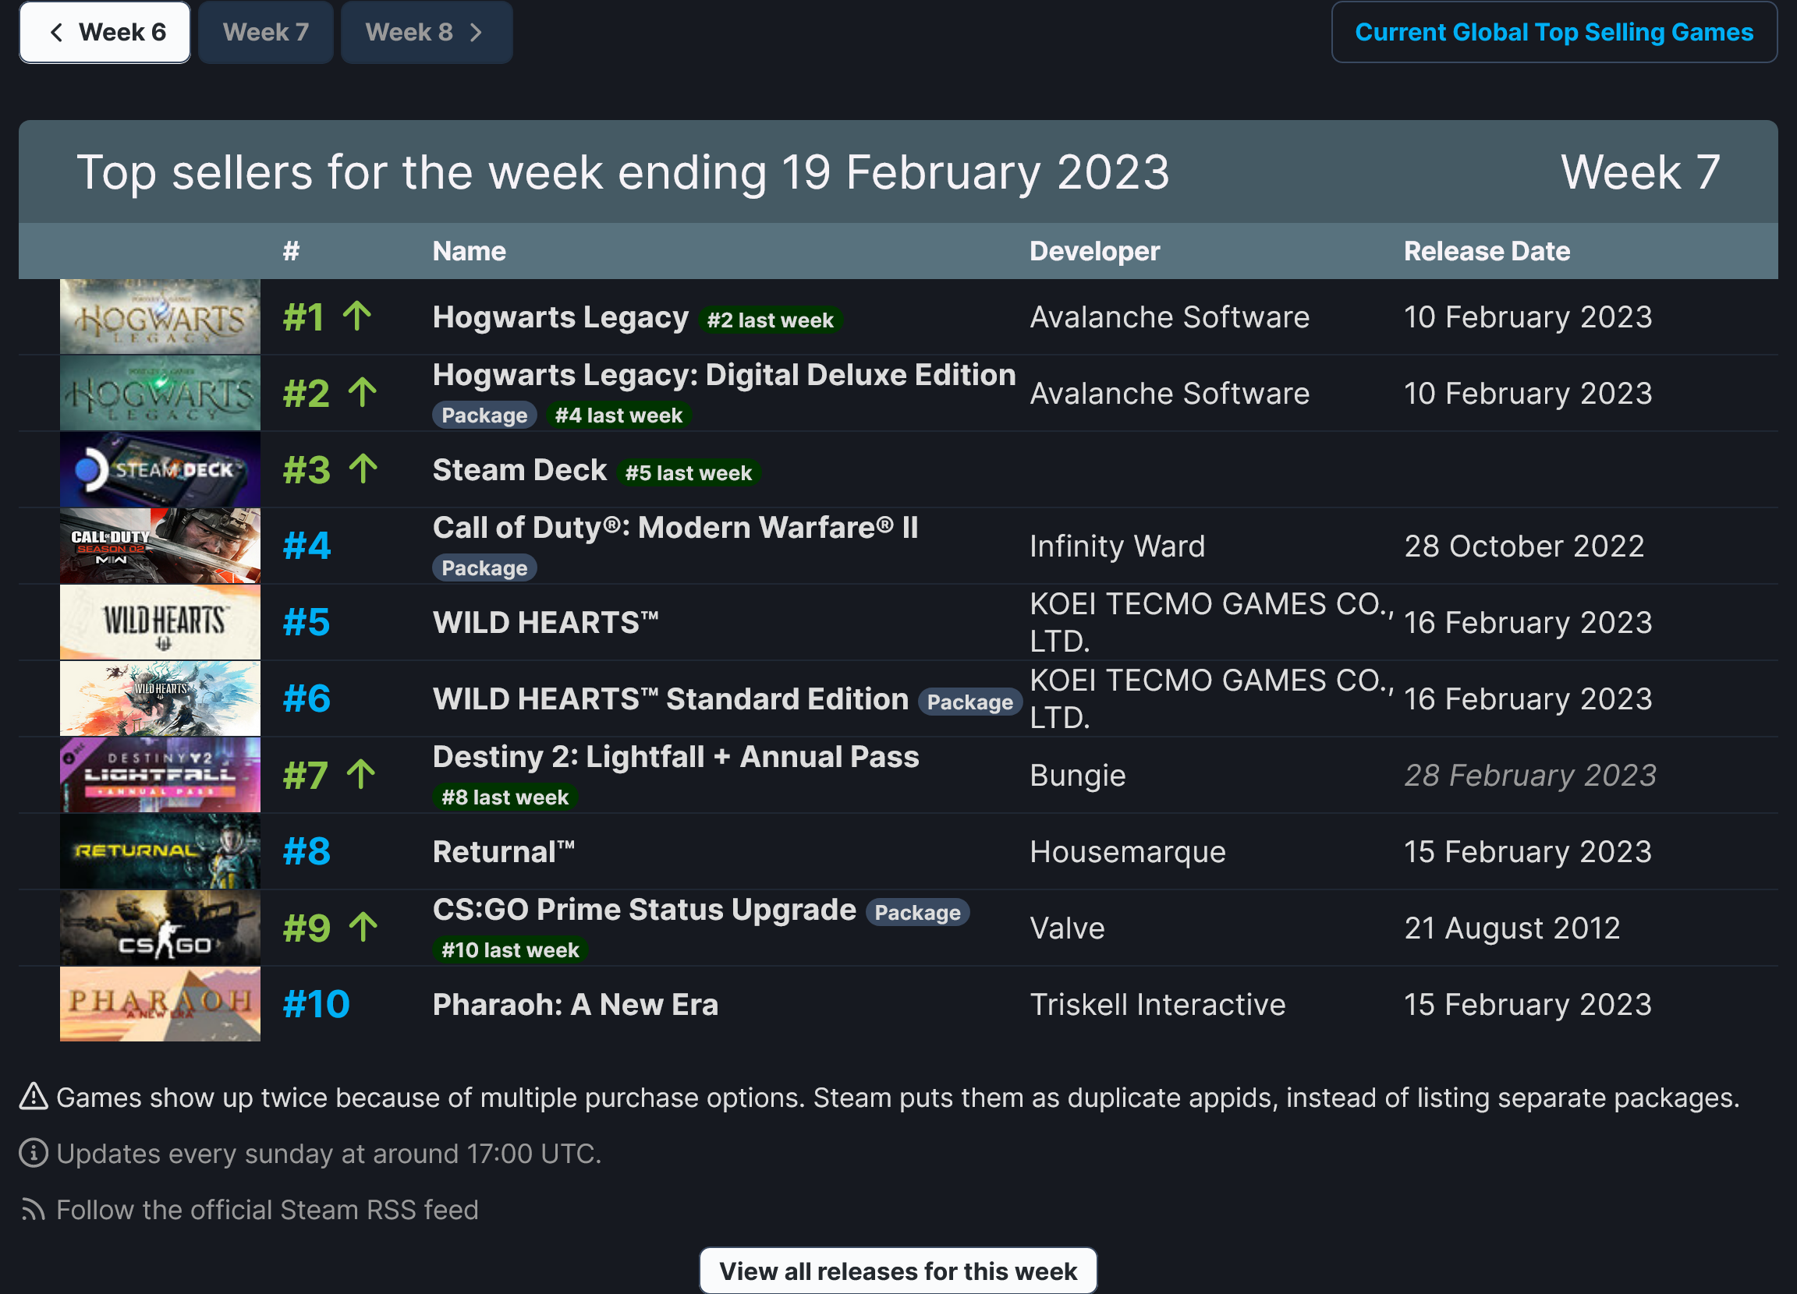Click Package badge under Call of Duty
This screenshot has width=1797, height=1294.
click(484, 567)
